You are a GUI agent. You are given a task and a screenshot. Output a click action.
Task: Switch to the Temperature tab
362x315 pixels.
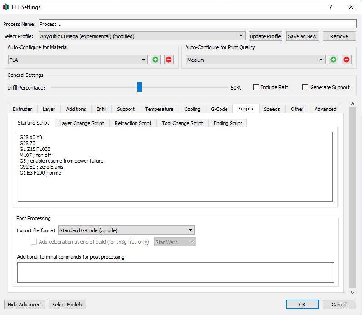(x=159, y=109)
